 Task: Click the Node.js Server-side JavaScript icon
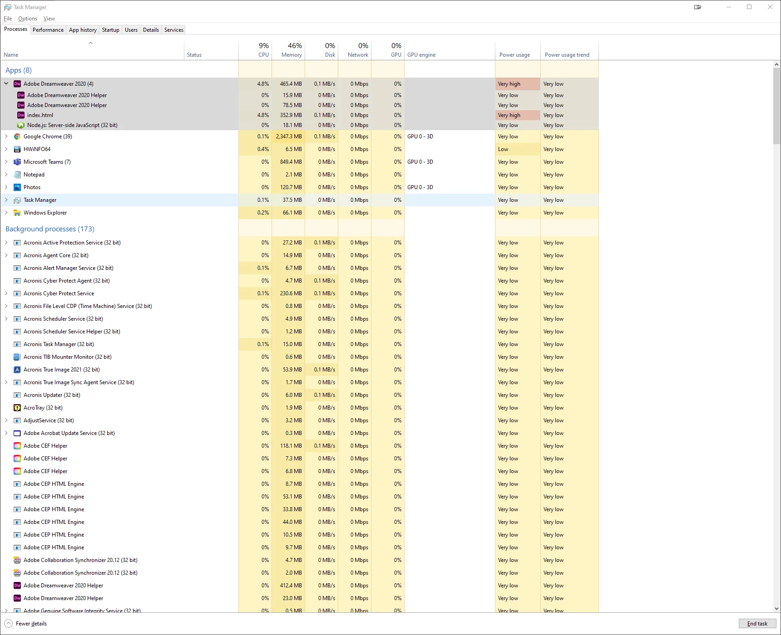(x=21, y=125)
